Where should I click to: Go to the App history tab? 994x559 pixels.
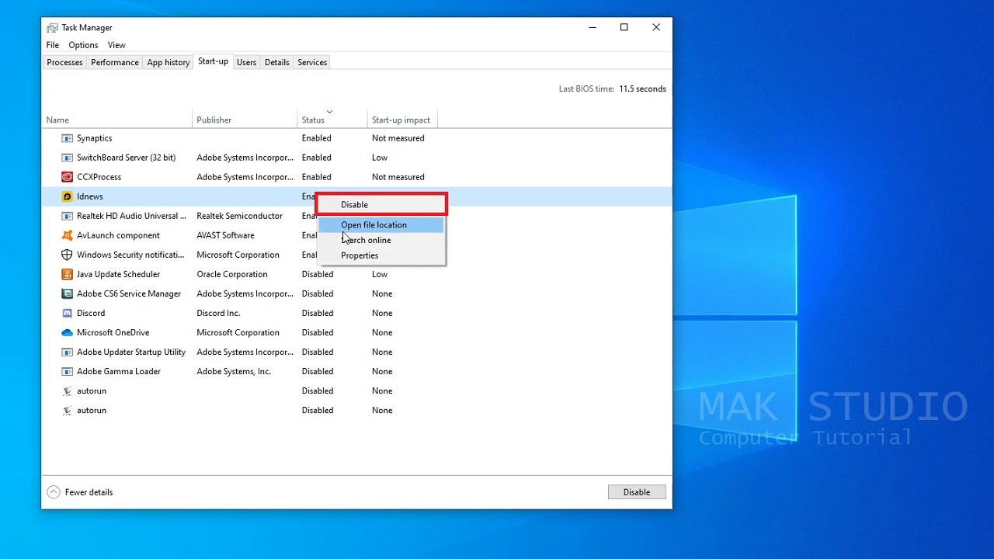169,62
